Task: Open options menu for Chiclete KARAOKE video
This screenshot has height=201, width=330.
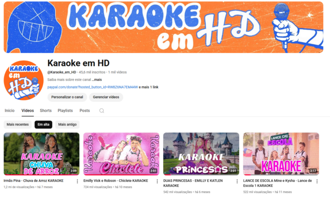Action: pos(157,181)
